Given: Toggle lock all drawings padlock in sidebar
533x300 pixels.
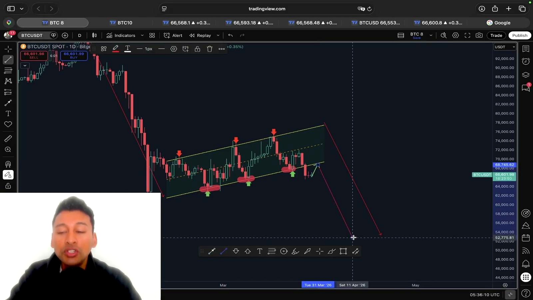Looking at the screenshot, I should (8, 186).
